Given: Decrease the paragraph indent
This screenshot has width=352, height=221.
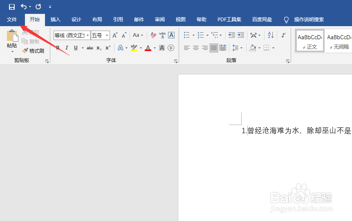Looking at the screenshot, I should [232, 35].
